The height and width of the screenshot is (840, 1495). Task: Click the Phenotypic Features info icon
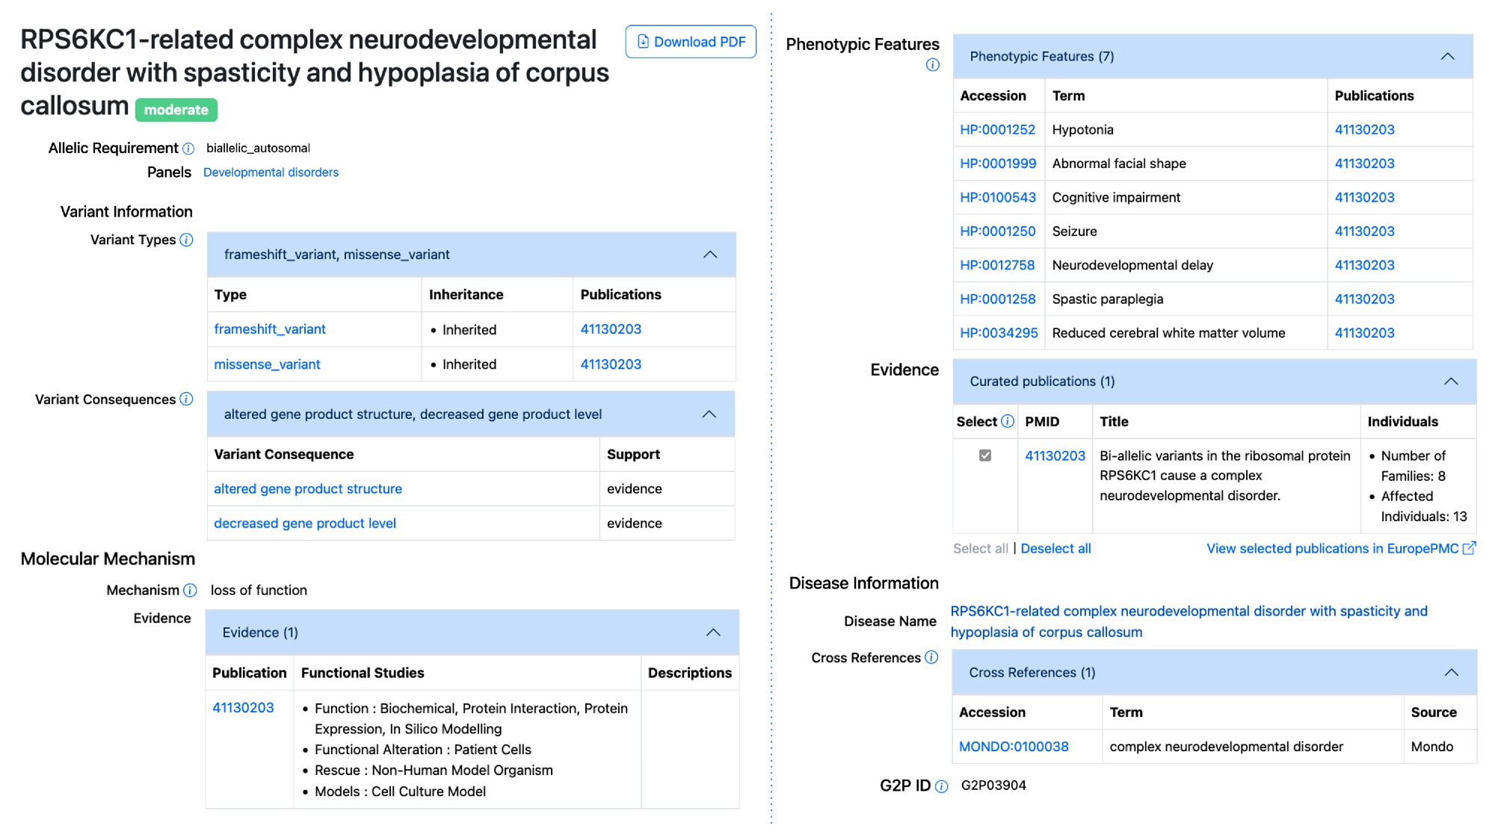[x=932, y=65]
